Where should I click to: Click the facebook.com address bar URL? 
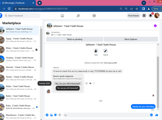(x=43, y=9)
